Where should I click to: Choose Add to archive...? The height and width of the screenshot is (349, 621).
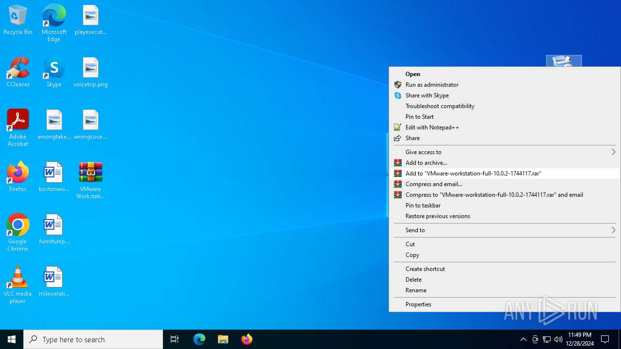(x=505, y=163)
